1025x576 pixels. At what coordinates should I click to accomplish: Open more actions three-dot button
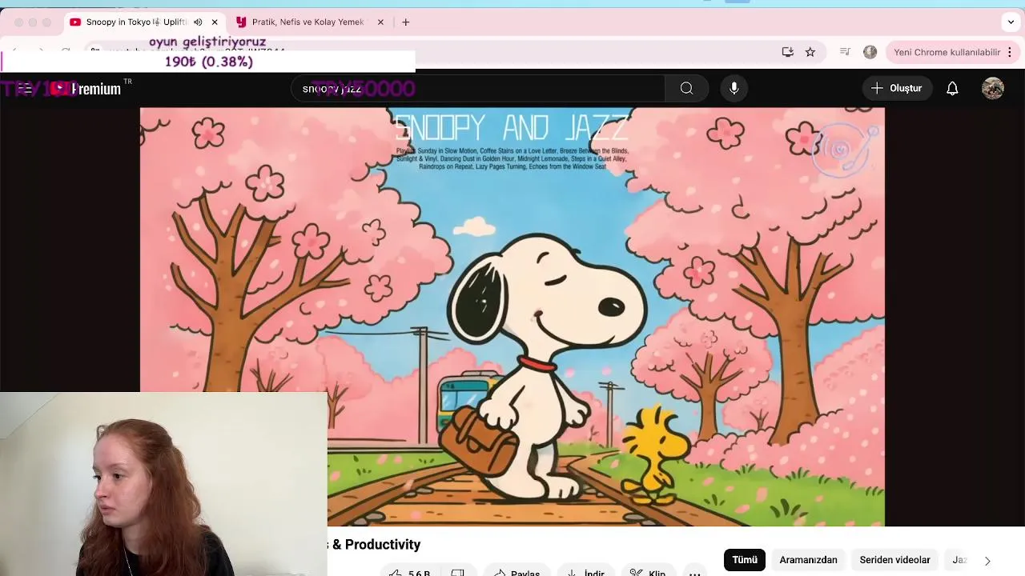pyautogui.click(x=694, y=572)
